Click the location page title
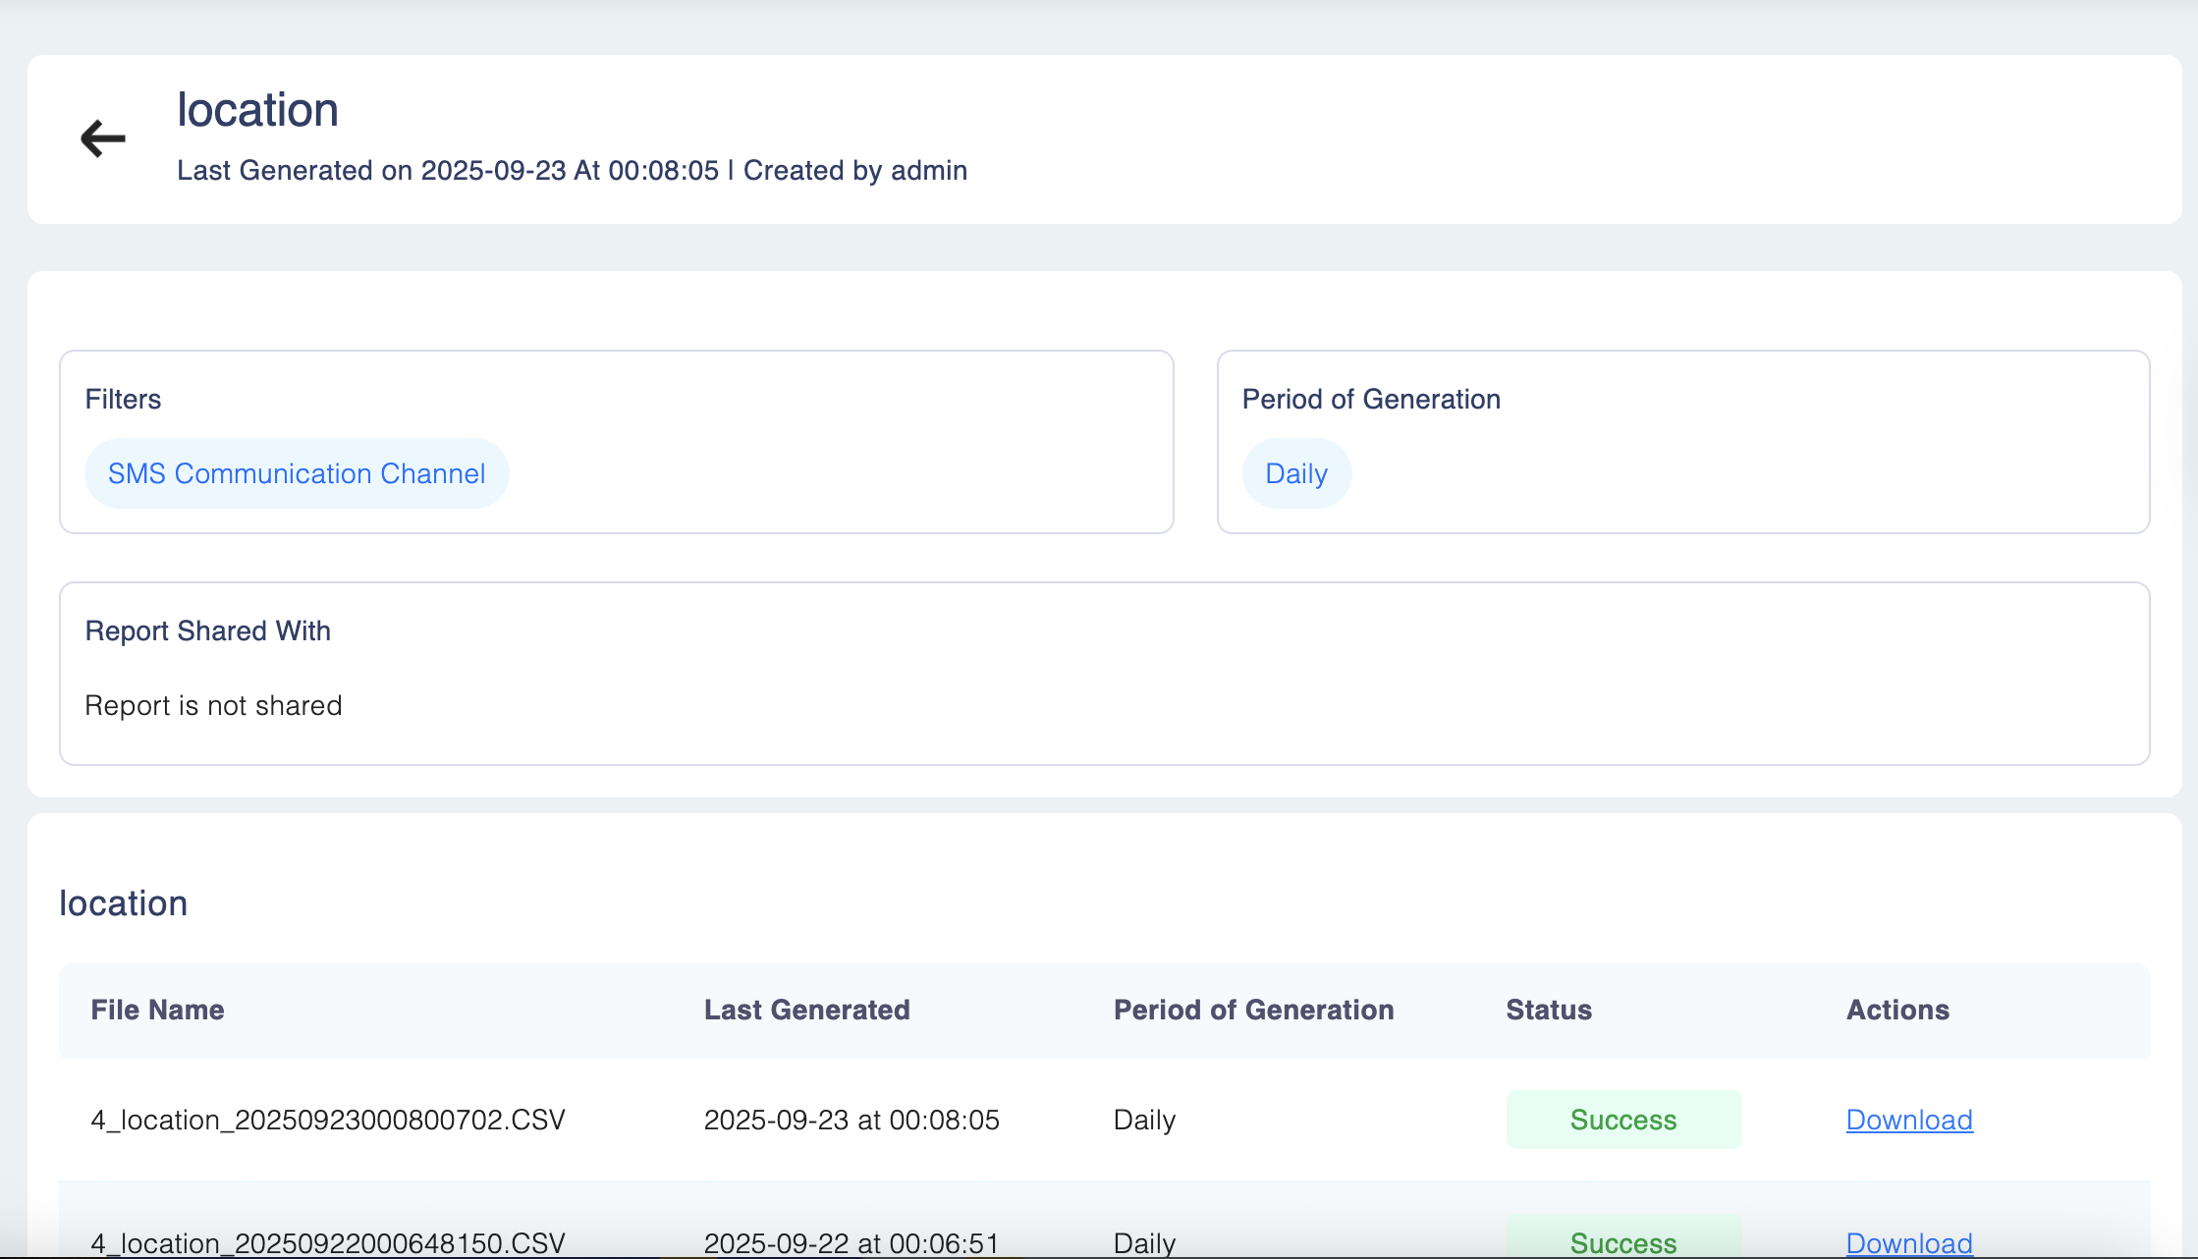 pos(257,110)
